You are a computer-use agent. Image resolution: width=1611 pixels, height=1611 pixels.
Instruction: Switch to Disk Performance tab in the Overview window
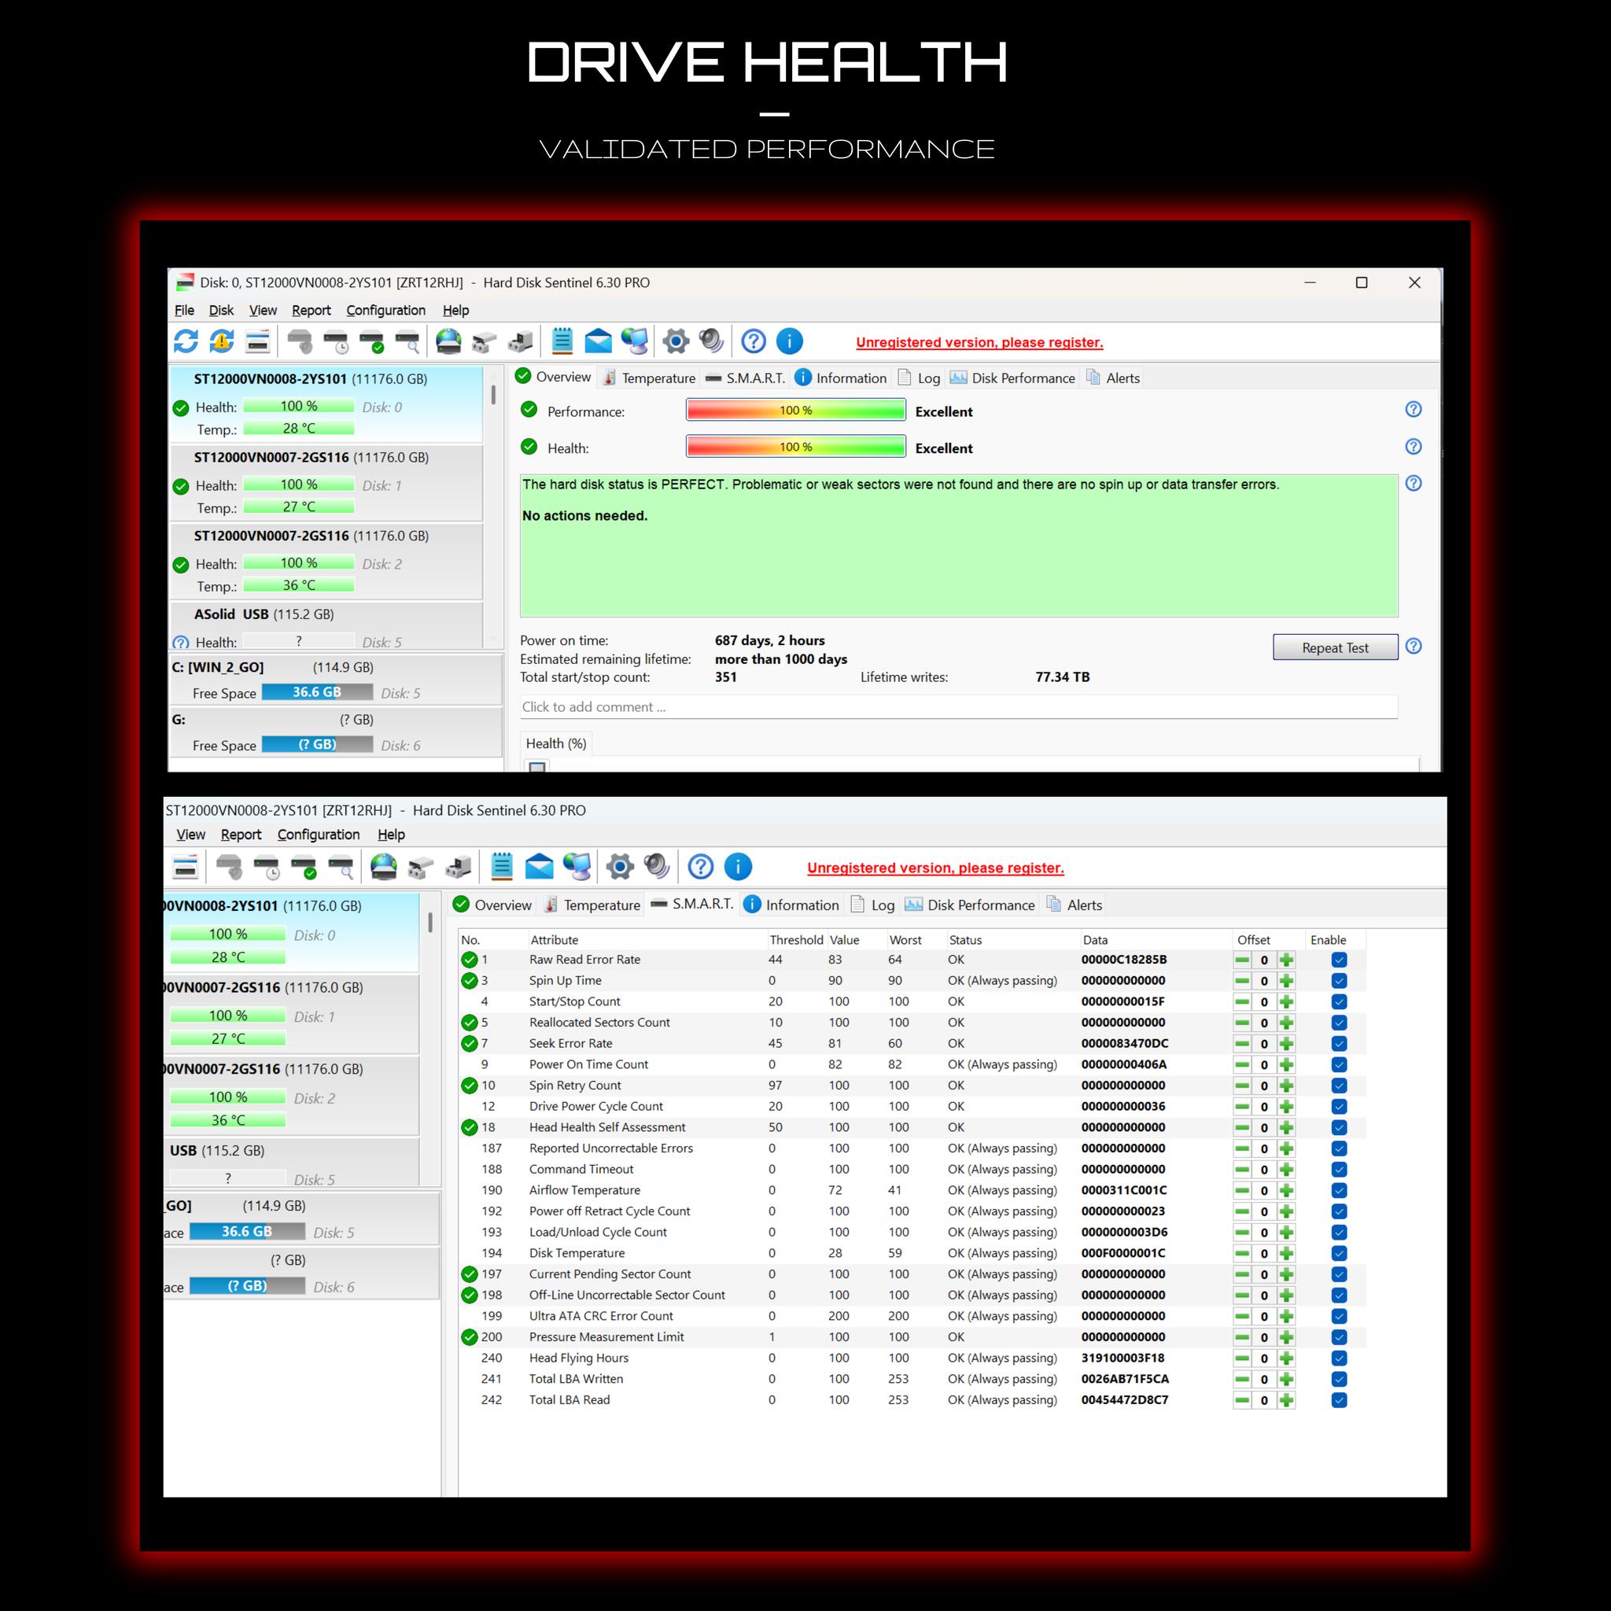click(1012, 378)
